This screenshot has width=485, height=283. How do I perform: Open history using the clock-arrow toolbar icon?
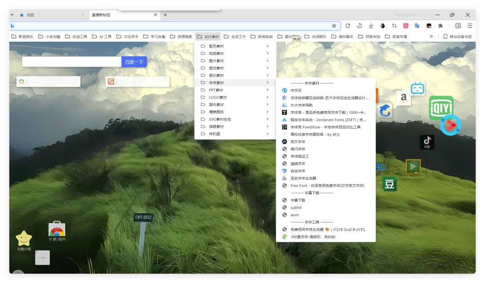point(359,26)
